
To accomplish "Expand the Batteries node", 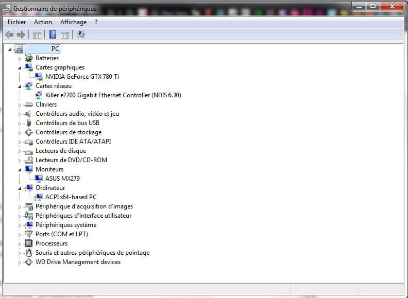I will [x=20, y=59].
